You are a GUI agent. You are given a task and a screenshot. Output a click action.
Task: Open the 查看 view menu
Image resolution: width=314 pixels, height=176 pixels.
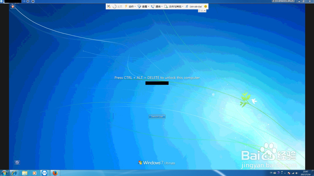[143, 7]
